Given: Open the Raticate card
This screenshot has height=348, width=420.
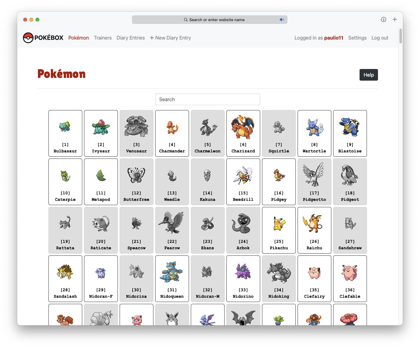Looking at the screenshot, I should (101, 230).
